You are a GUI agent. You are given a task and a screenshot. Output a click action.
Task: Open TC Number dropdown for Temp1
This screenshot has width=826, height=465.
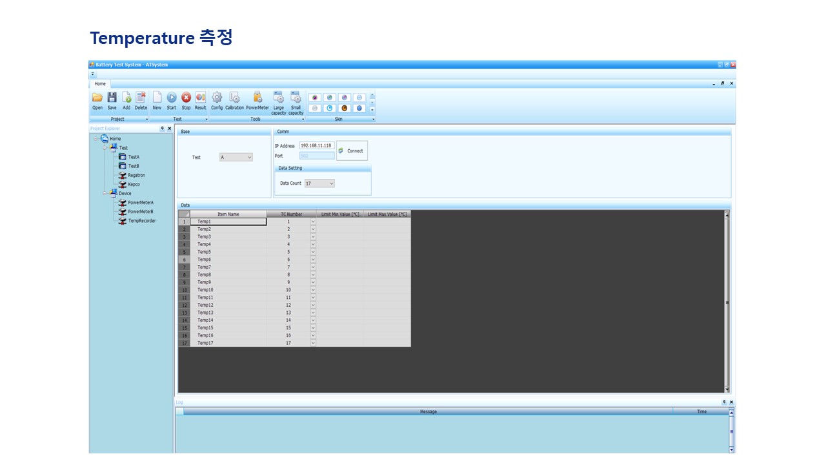314,222
